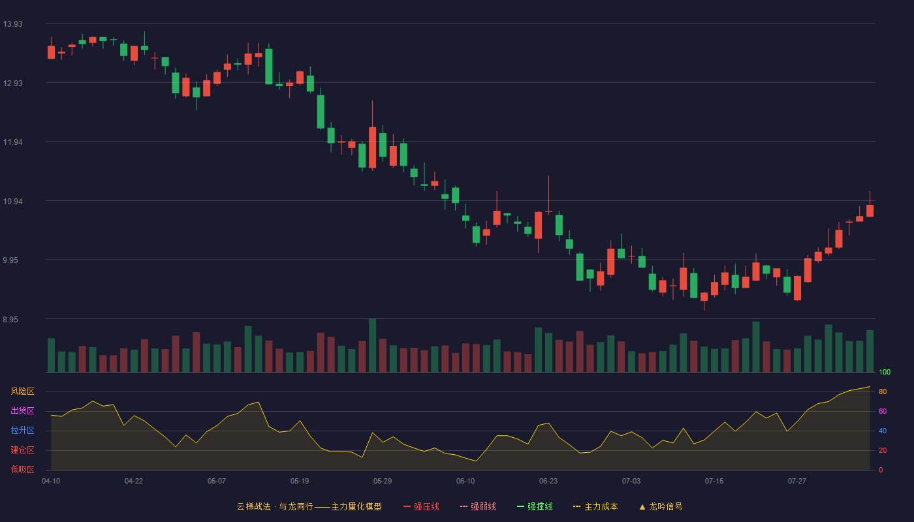
Task: Select the 11.94 price axis label
Action: point(12,142)
